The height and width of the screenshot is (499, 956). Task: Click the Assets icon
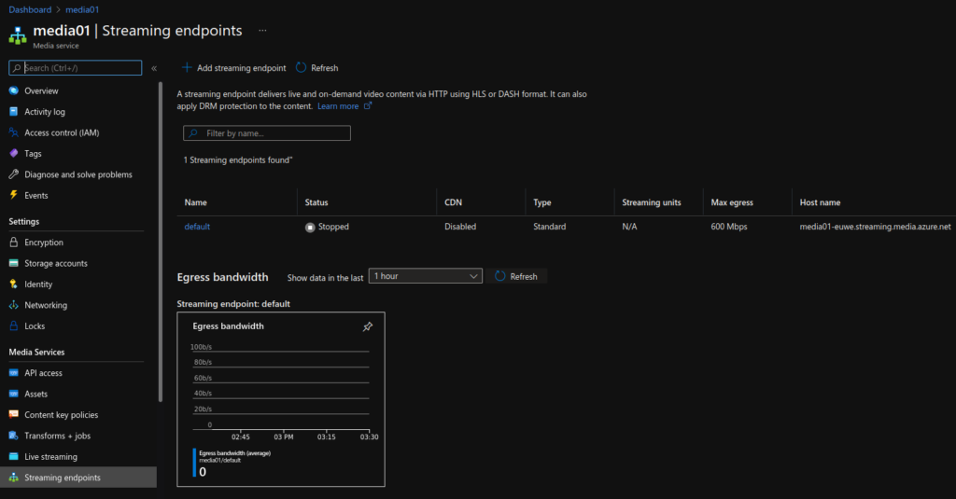pos(13,394)
